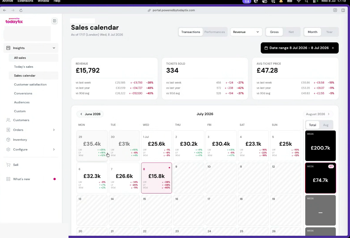Click the Insights chart icon

coord(8,48)
